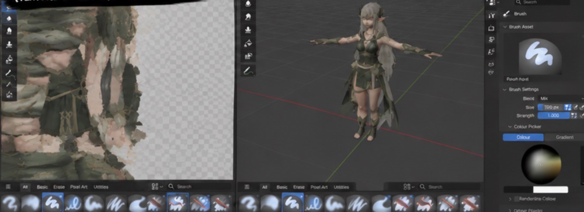Click the Size value field in Brush Settings
Image resolution: width=584 pixels, height=212 pixels.
point(551,107)
